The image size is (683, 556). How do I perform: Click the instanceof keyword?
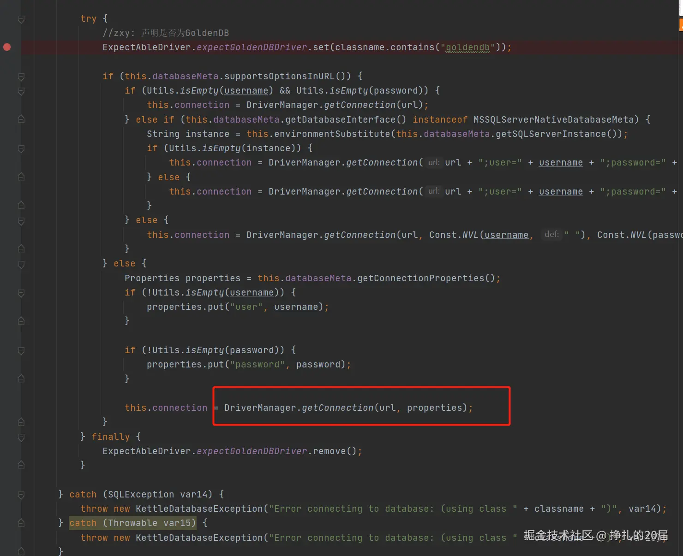(x=440, y=119)
